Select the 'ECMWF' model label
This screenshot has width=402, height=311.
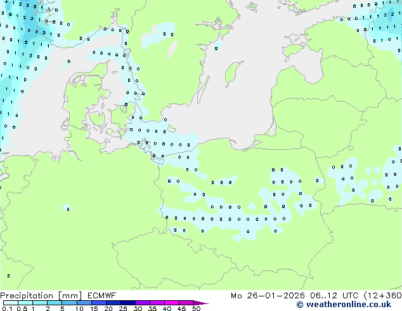coord(102,296)
